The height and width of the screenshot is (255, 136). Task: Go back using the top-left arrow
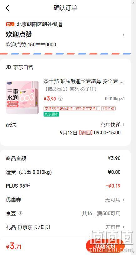pyautogui.click(x=8, y=8)
